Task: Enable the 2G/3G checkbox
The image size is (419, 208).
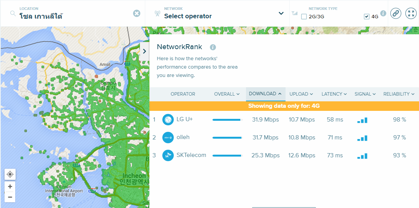Action: pyautogui.click(x=304, y=17)
